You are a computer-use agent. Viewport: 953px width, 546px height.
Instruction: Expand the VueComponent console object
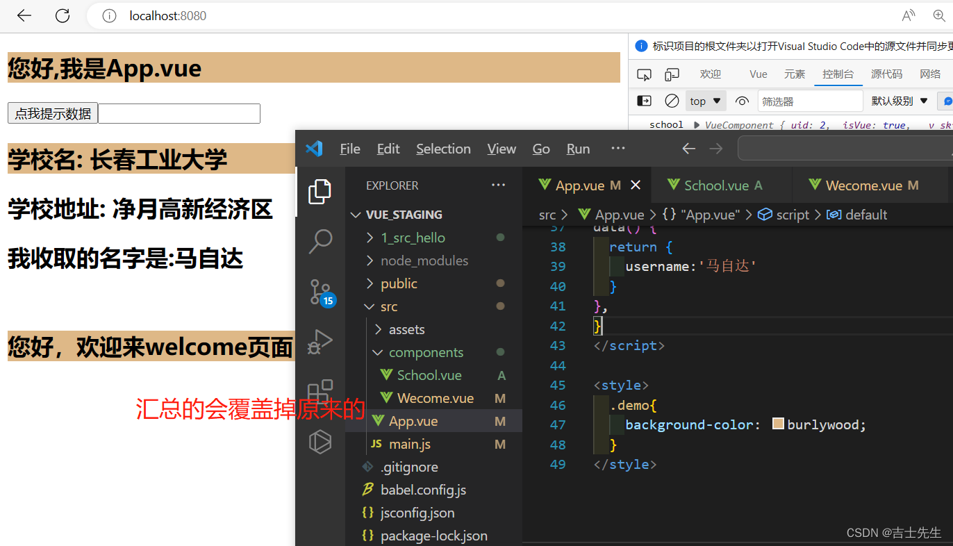point(697,125)
